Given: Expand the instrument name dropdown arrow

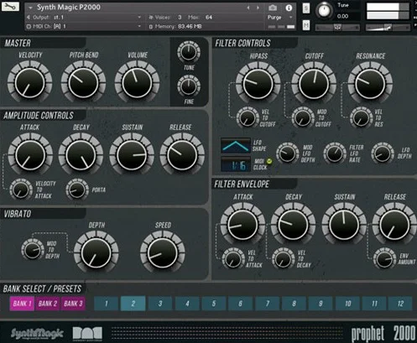Looking at the screenshot, I should (30, 8).
